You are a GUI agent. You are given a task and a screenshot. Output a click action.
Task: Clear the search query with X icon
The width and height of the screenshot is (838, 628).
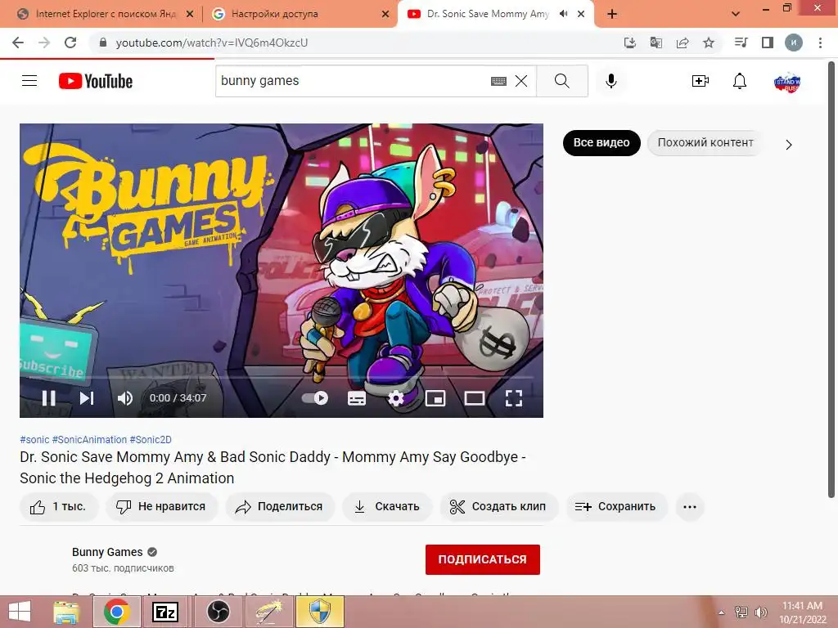(521, 81)
